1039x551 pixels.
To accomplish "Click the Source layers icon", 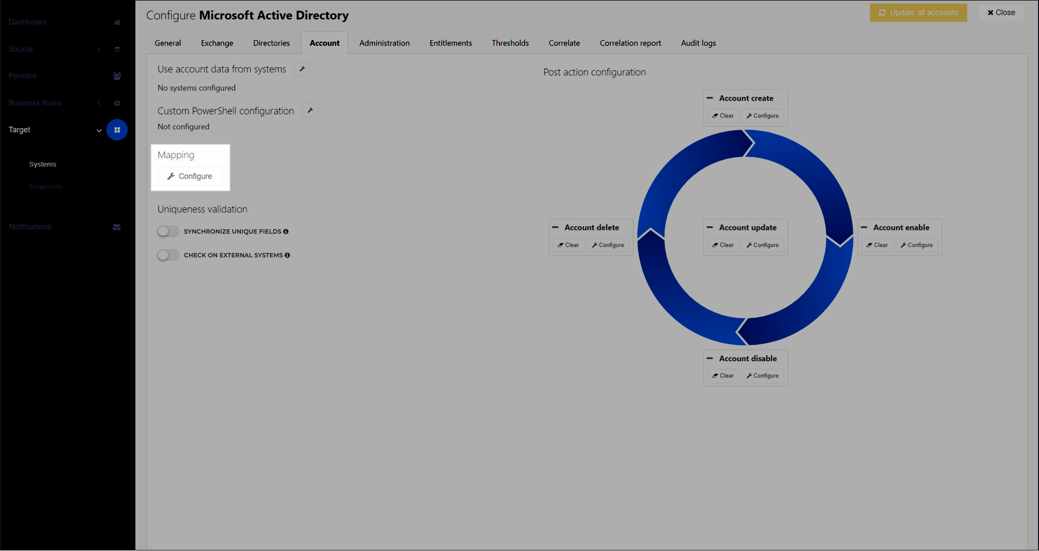I will [x=117, y=49].
